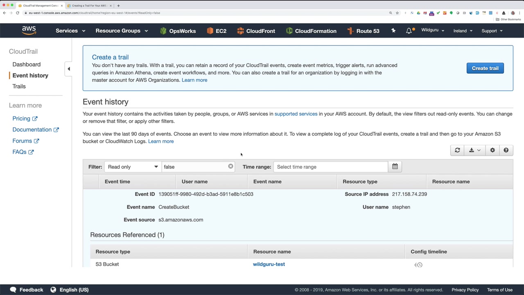Go to OpsWorks shortcut
The width and height of the screenshot is (524, 295).
click(178, 31)
